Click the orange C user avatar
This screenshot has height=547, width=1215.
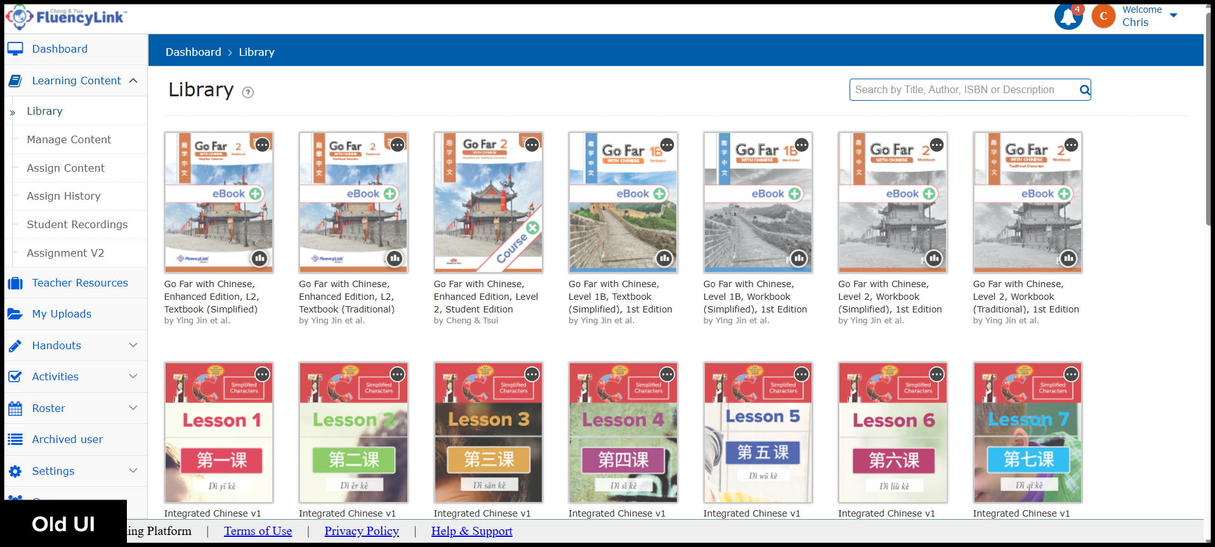[1103, 16]
